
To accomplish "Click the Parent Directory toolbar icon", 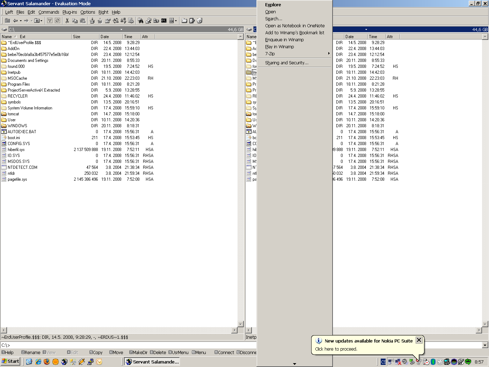I will tap(7, 21).
